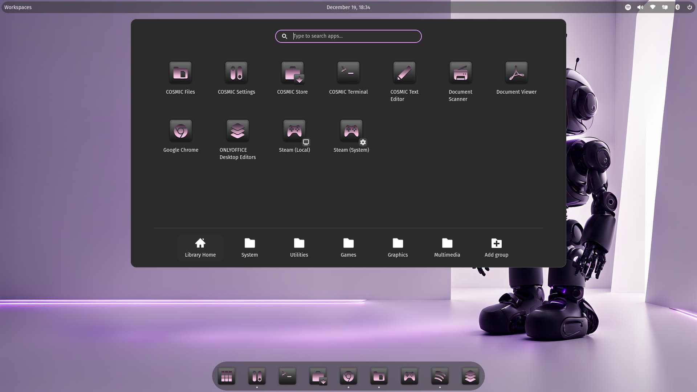The height and width of the screenshot is (392, 697).
Task: Open COSMIC Settings from the dock
Action: click(257, 376)
